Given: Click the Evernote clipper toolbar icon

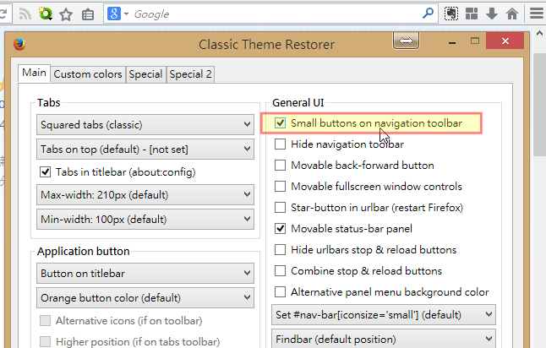Looking at the screenshot, I should click(451, 14).
